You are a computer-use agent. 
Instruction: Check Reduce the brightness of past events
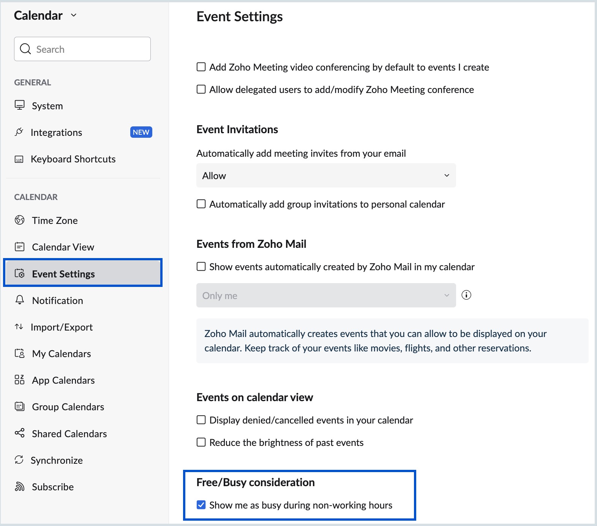click(x=201, y=442)
